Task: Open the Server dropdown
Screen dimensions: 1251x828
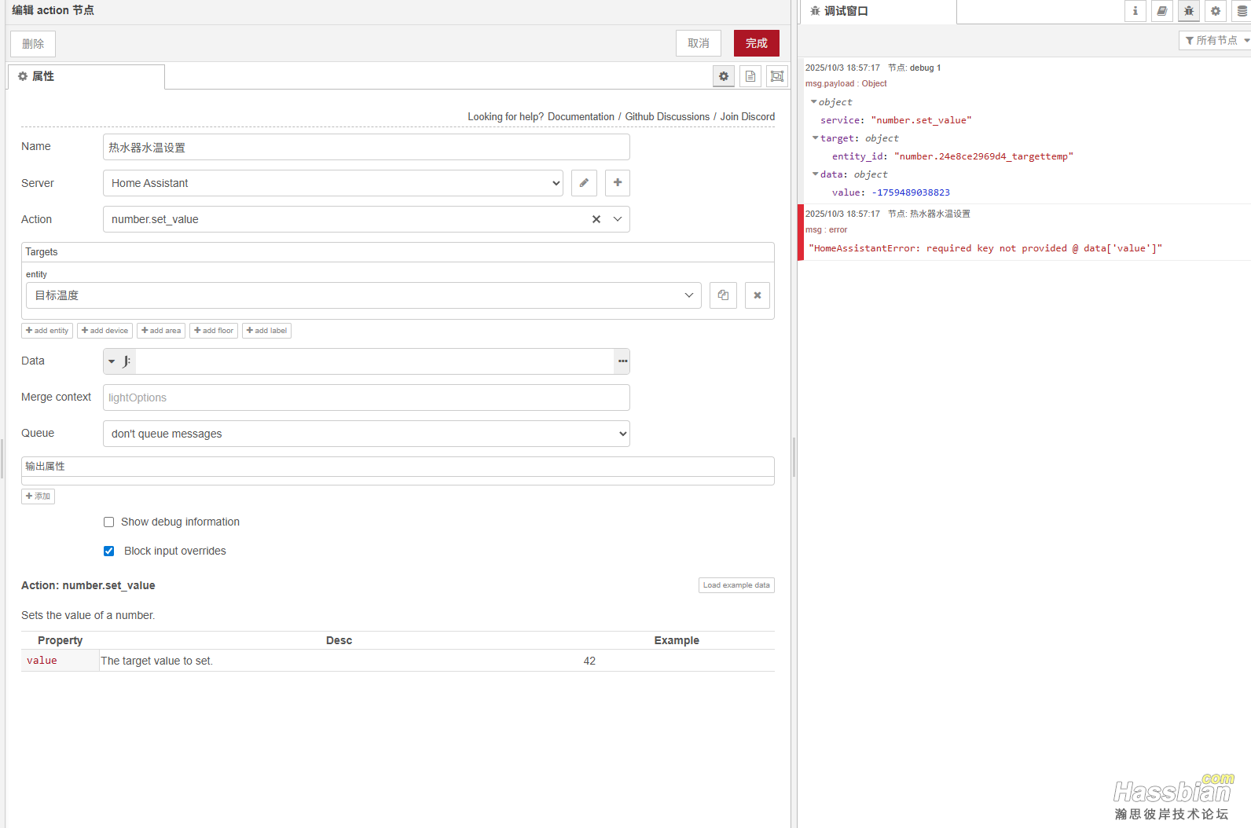Action: point(332,183)
